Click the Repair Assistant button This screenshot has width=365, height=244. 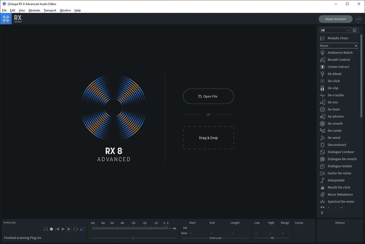335,19
